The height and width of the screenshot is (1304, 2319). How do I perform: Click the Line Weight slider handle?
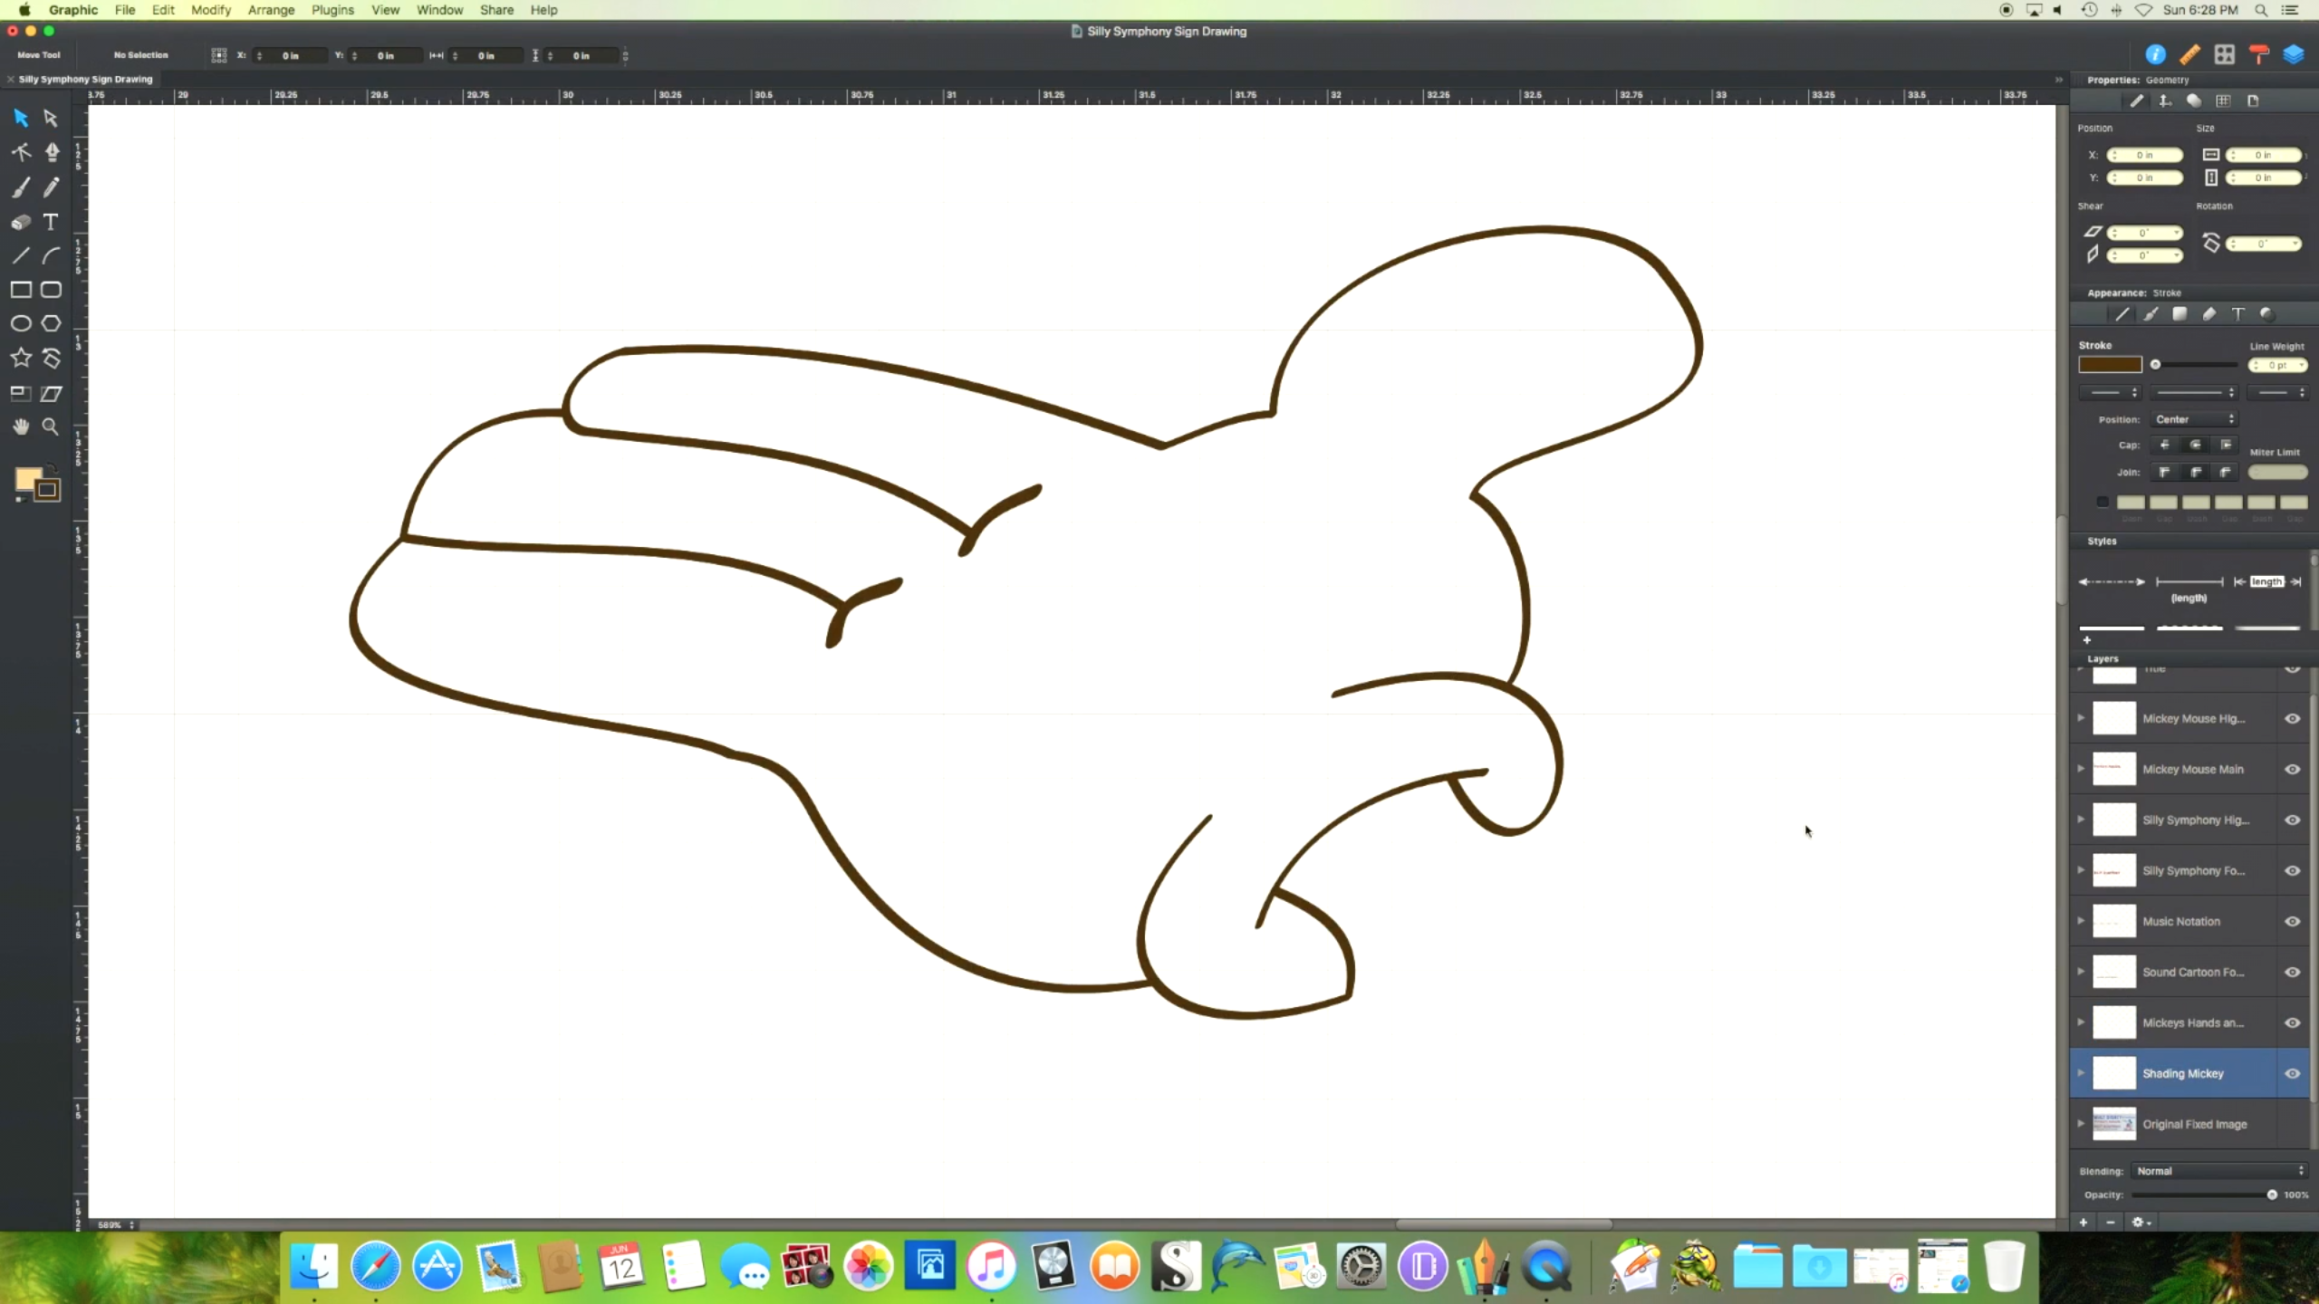(2156, 365)
